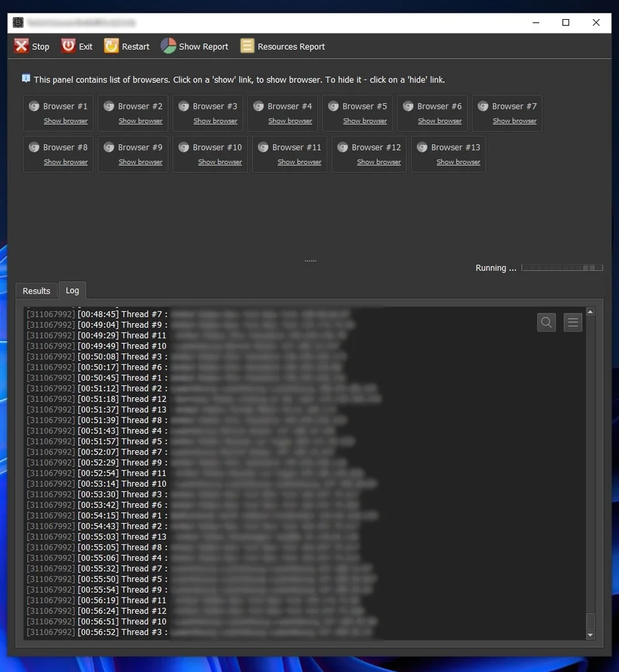Show browser for Browser #7
Image resolution: width=619 pixels, height=672 pixels.
pyautogui.click(x=514, y=121)
